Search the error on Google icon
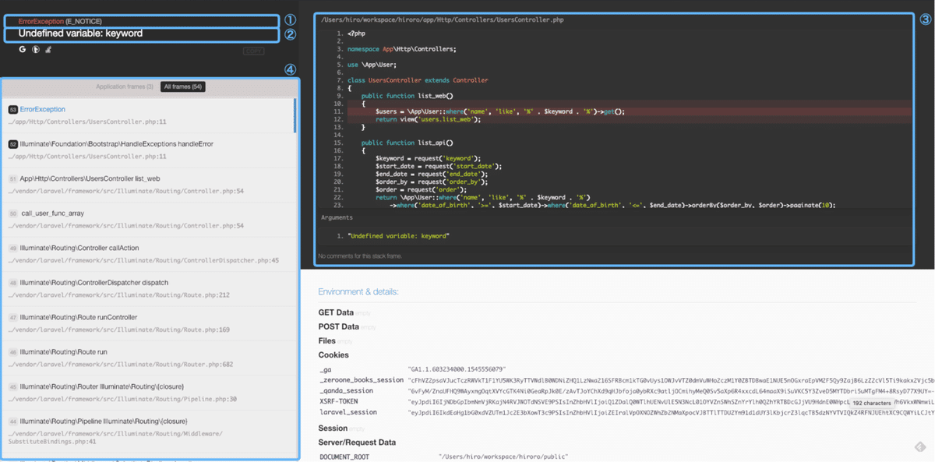Image resolution: width=935 pixels, height=462 pixels. pos(23,49)
